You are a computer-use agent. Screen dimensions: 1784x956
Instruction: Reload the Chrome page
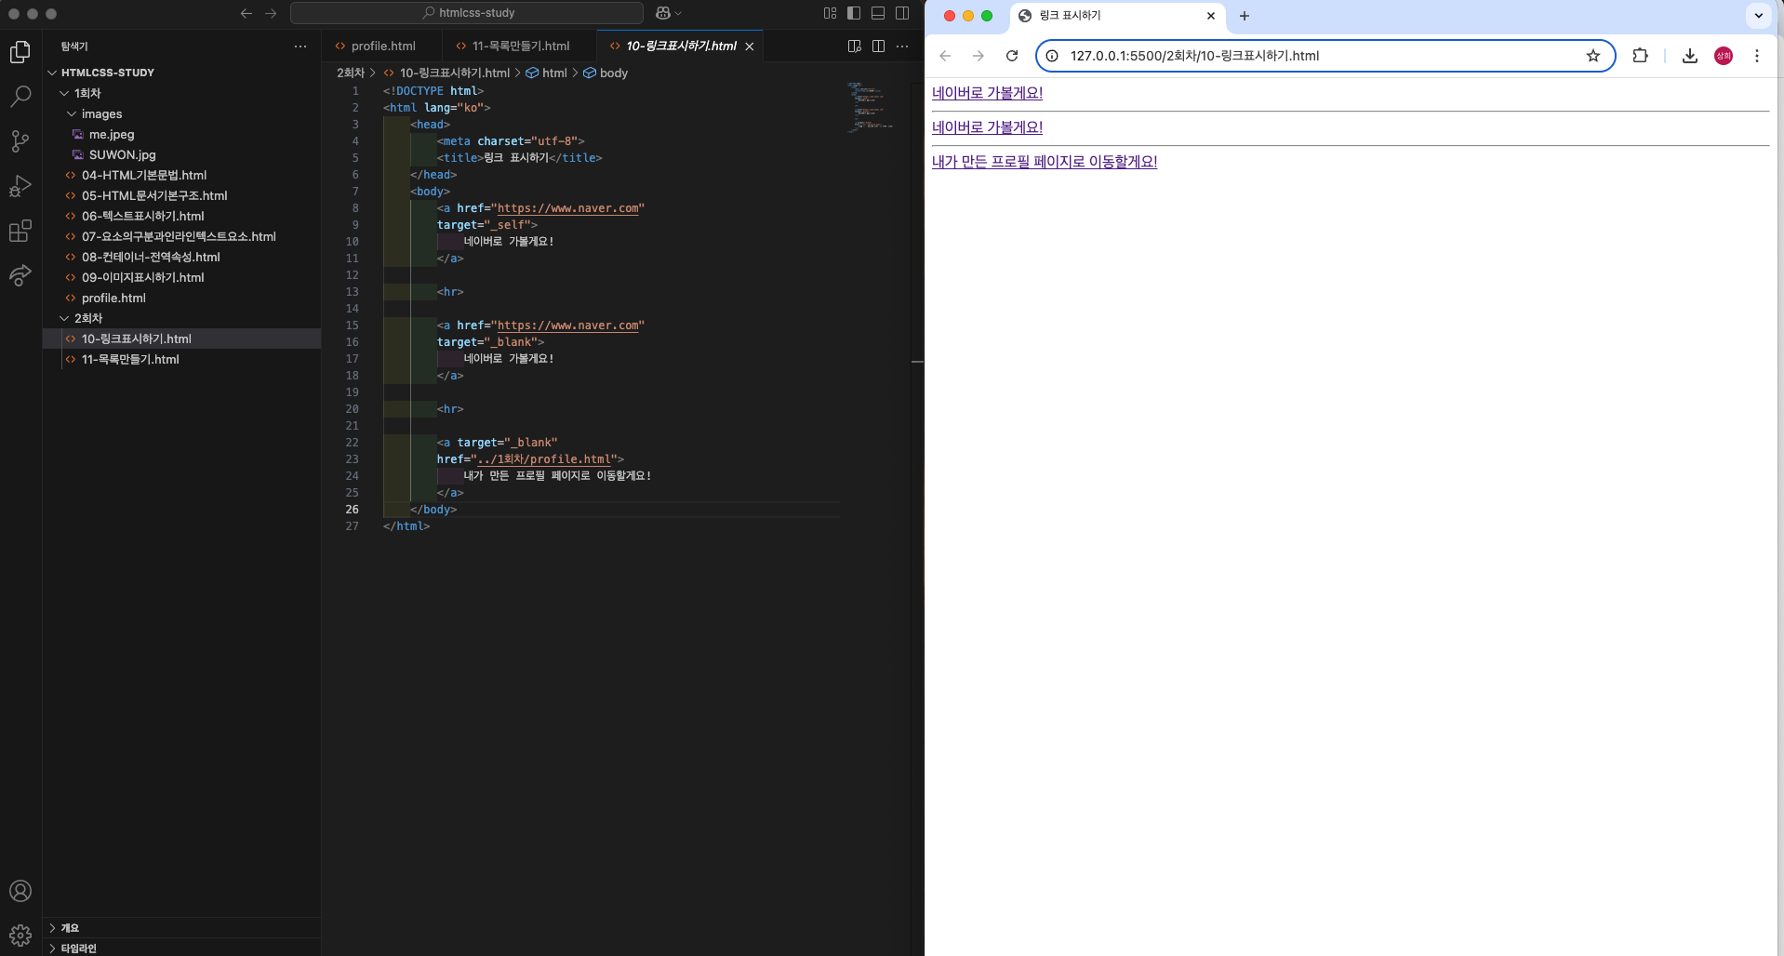pos(1012,56)
